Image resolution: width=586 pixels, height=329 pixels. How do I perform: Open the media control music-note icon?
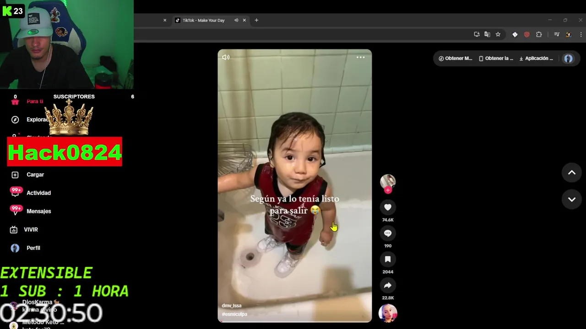pyautogui.click(x=557, y=34)
